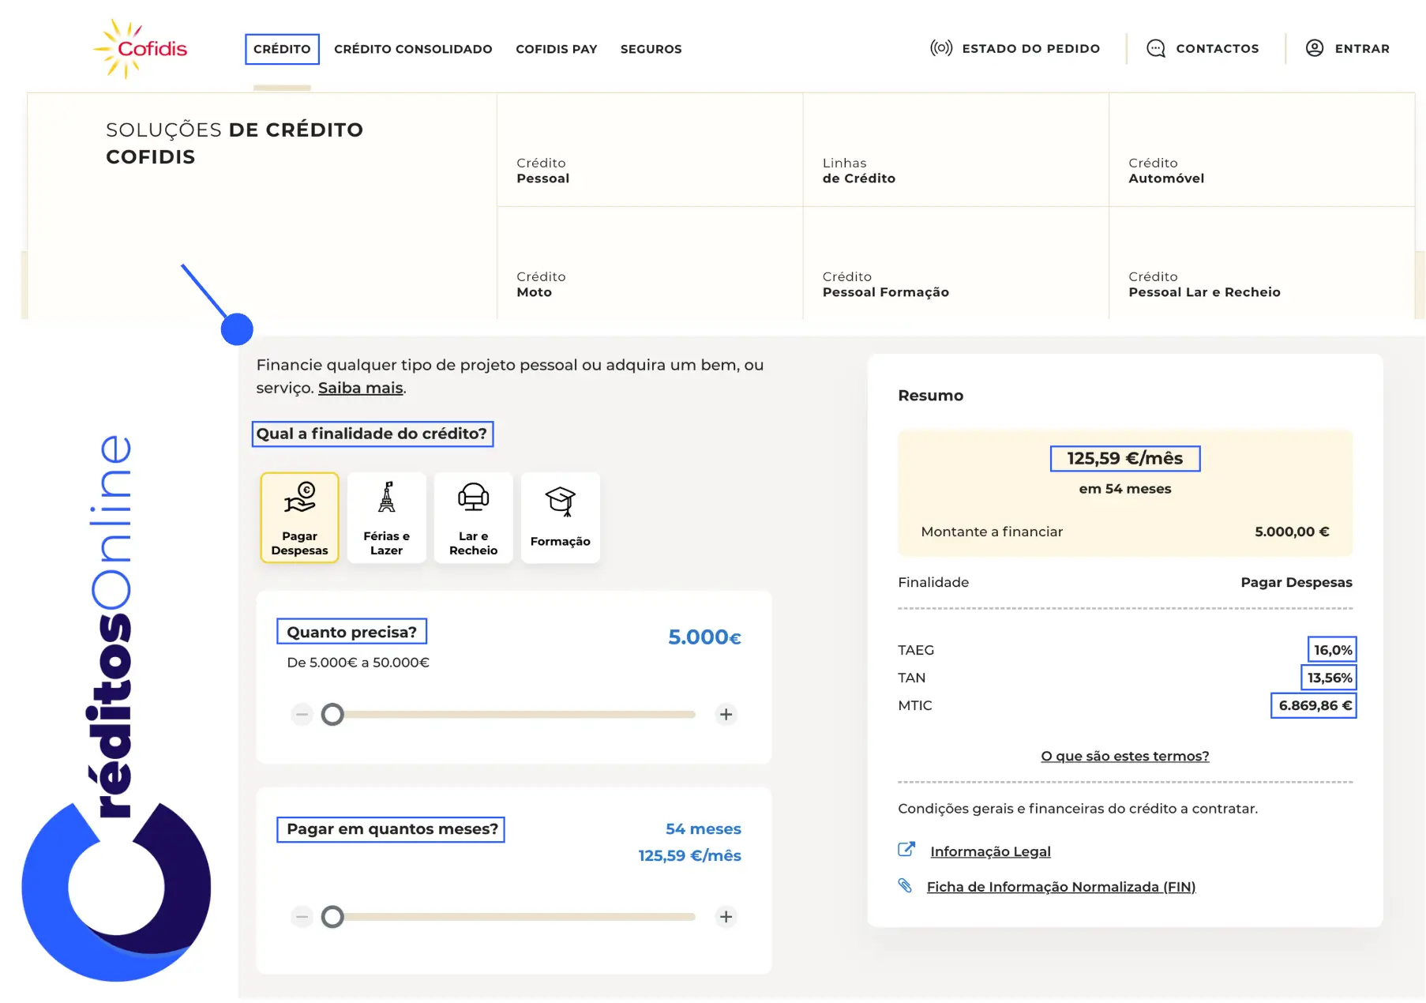Open Ficha de Informação Normalizada (FIN)
Screen dimensions: 1426x1003
pos(1061,887)
